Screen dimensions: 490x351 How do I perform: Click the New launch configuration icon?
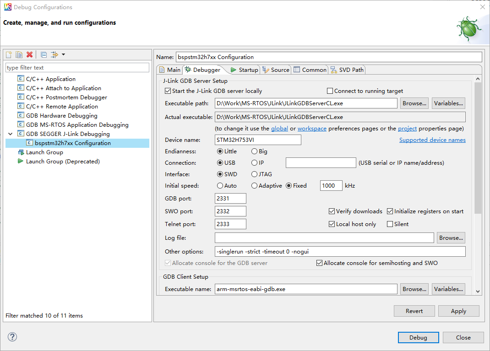tap(9, 55)
